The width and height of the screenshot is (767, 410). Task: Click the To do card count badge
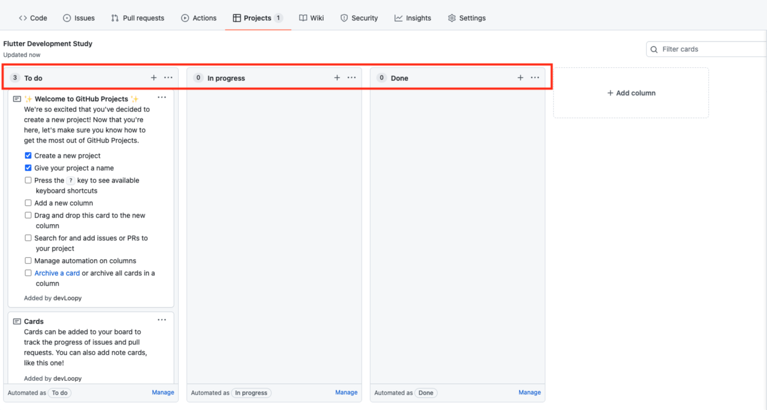[x=15, y=77]
